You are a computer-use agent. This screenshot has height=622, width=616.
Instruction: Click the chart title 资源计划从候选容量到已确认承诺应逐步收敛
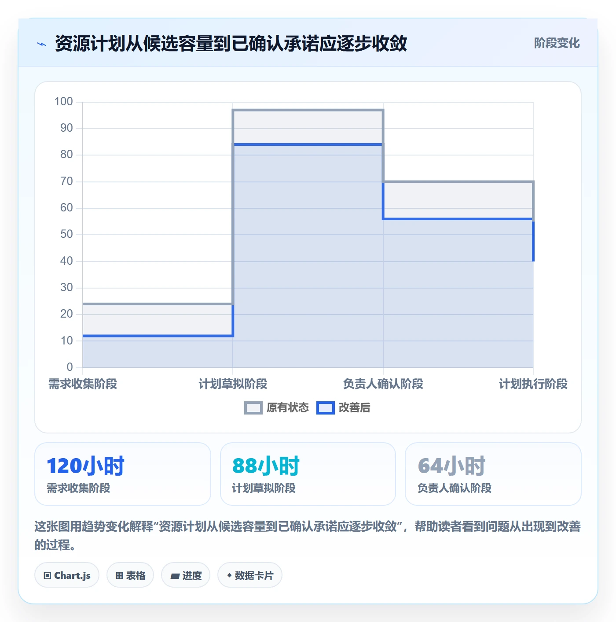(231, 44)
